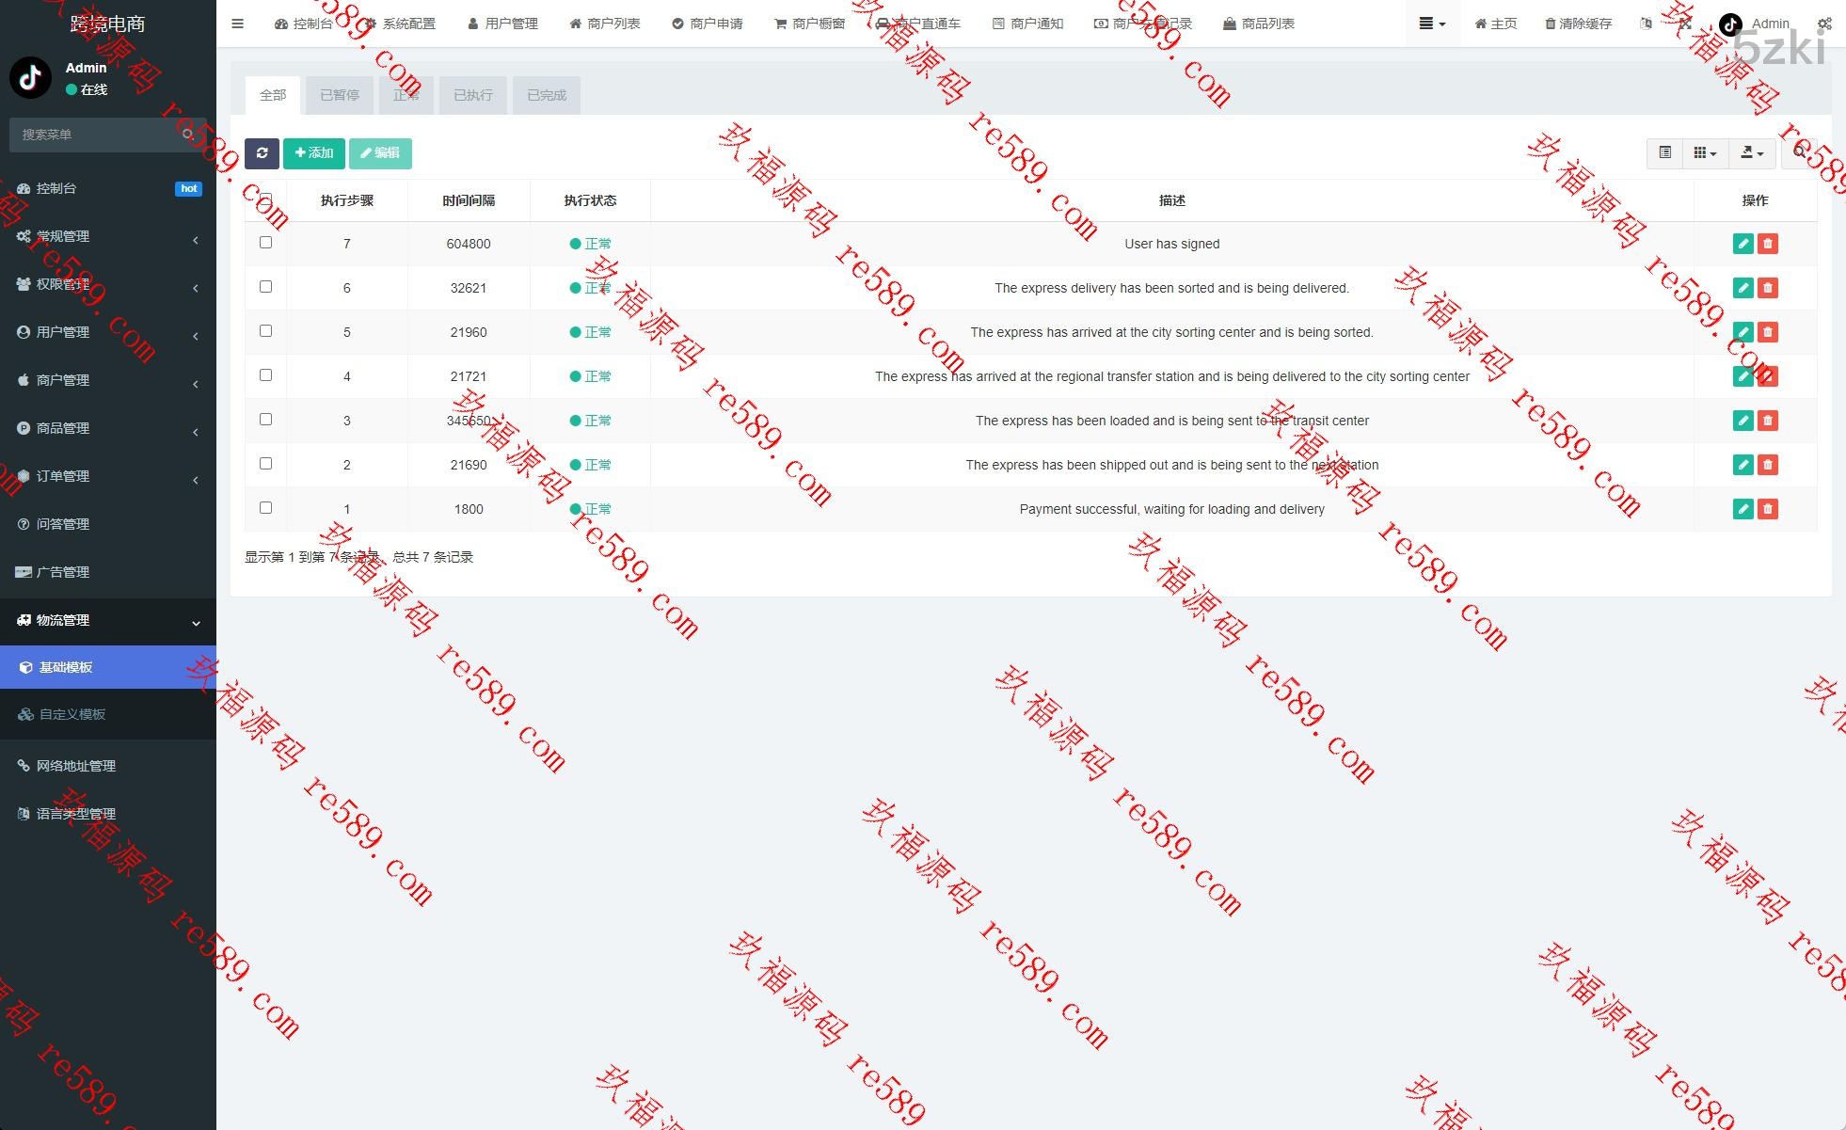Viewport: 1846px width, 1130px height.
Task: Check the checkbox for step 4 row
Action: (265, 375)
